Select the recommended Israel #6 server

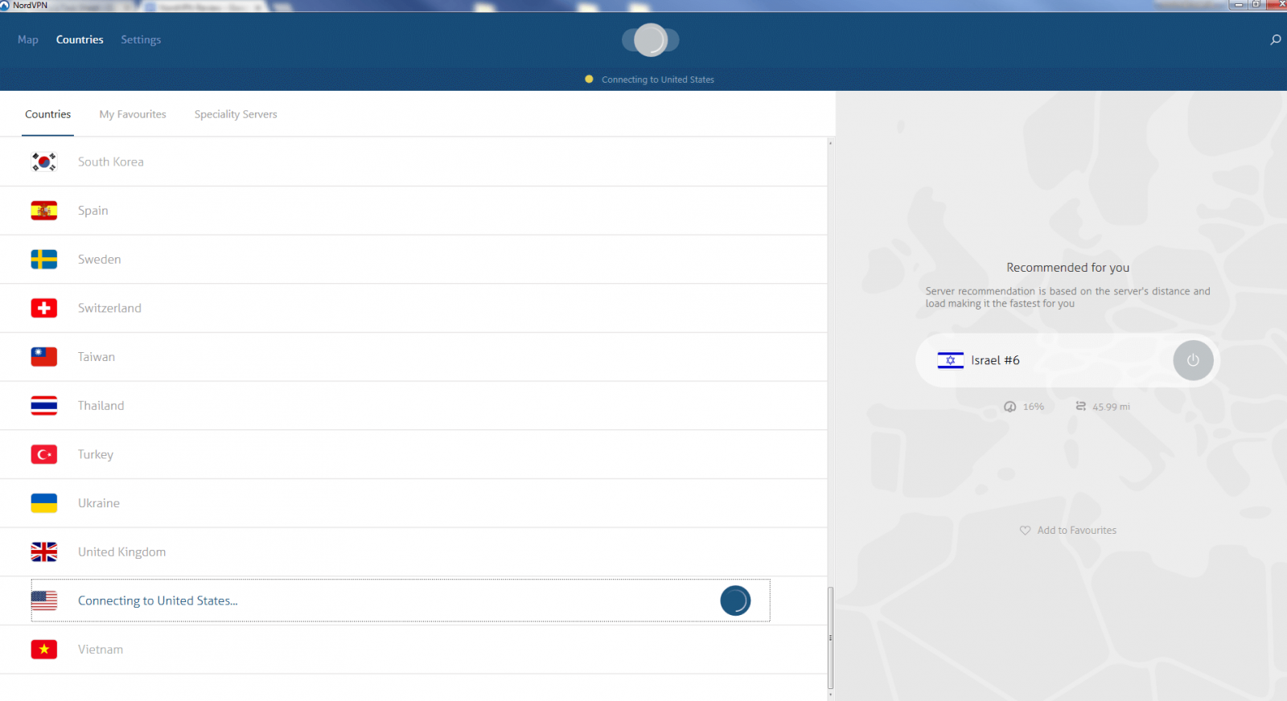995,360
